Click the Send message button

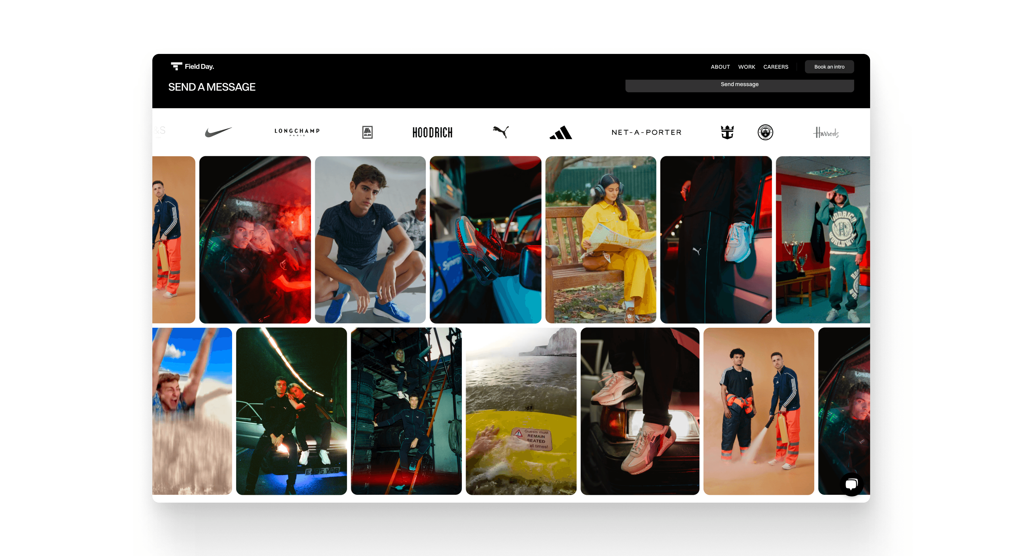(739, 85)
